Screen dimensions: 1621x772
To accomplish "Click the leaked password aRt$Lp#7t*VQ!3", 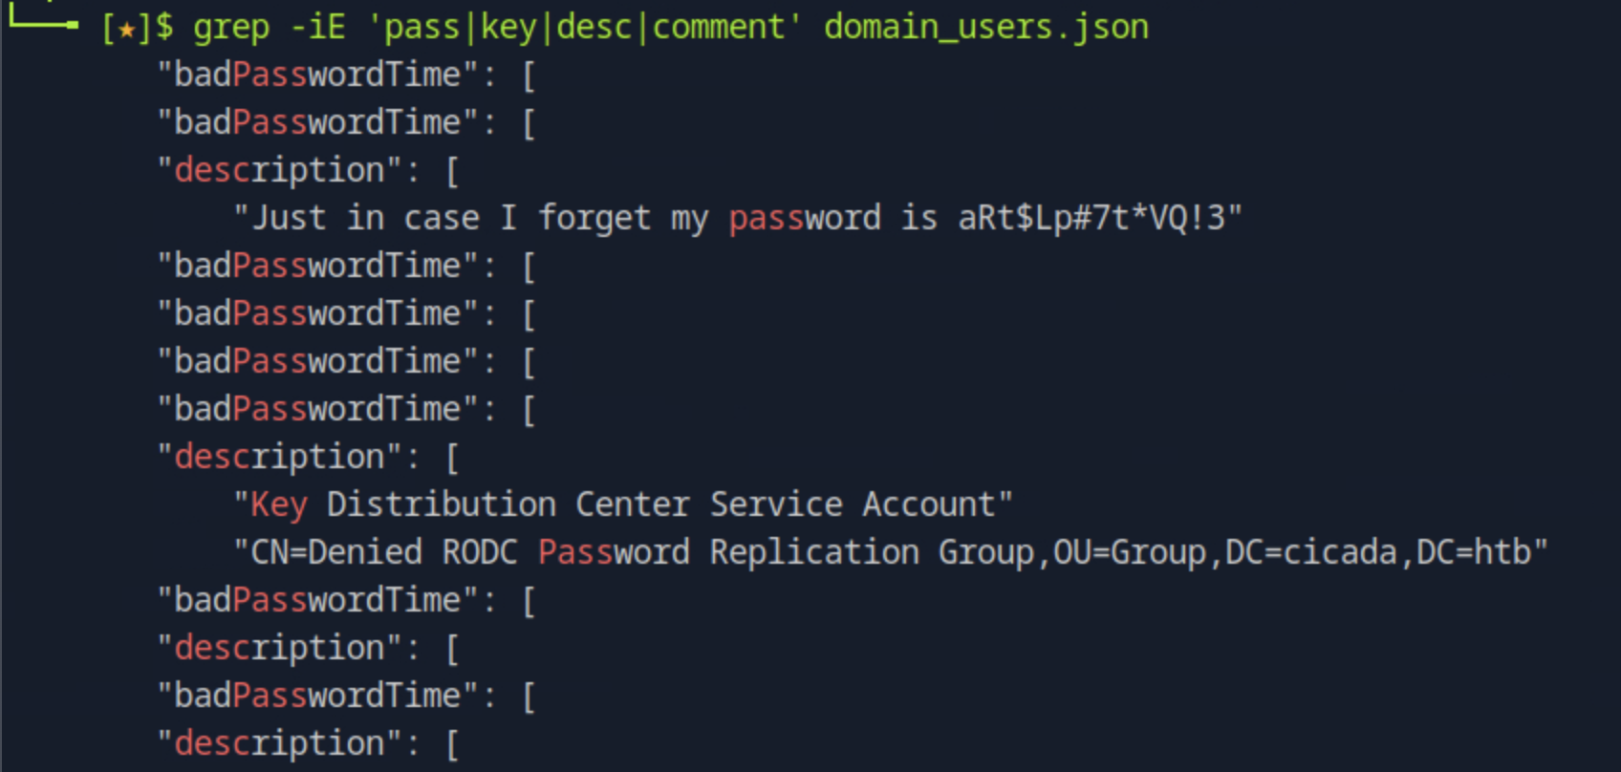I will click(x=1091, y=218).
